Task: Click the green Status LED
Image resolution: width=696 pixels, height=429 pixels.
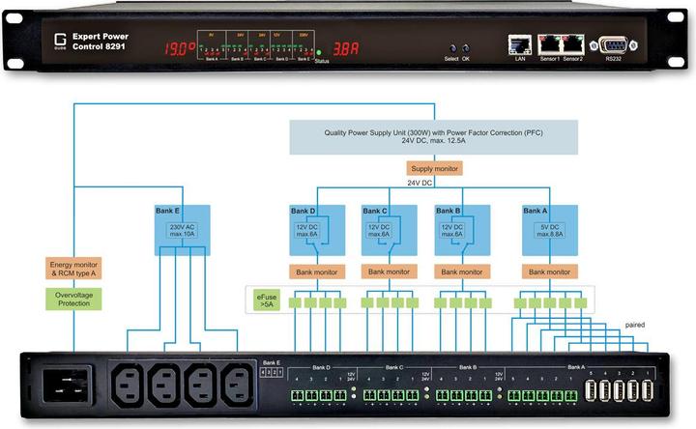Action: tap(319, 53)
